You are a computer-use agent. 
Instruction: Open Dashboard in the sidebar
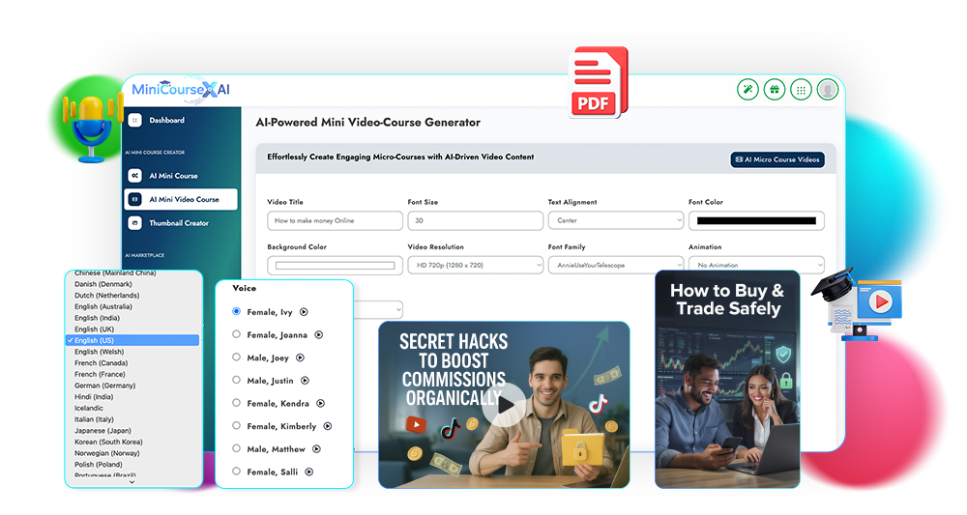point(166,121)
